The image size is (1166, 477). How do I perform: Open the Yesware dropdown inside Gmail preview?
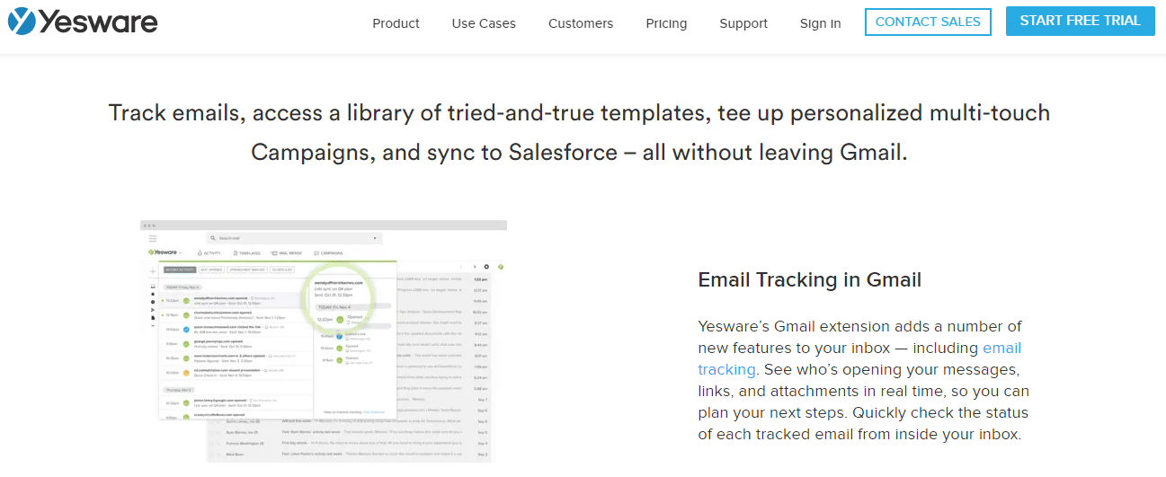pos(165,252)
